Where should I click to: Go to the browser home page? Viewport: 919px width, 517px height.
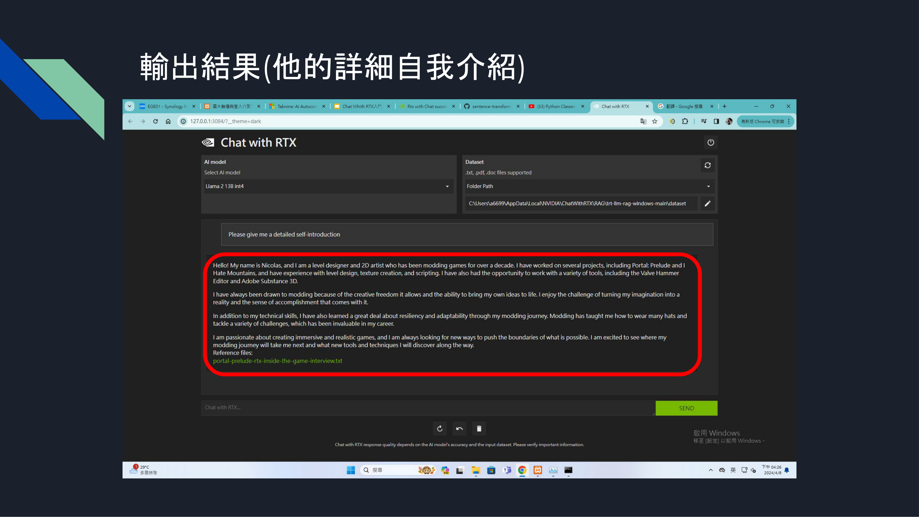[x=168, y=121]
